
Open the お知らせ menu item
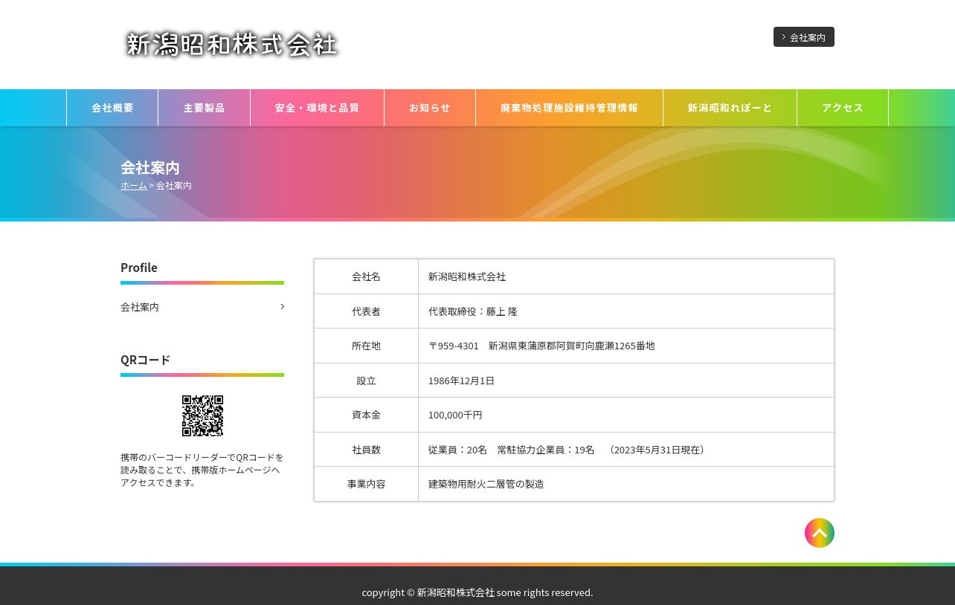430,108
